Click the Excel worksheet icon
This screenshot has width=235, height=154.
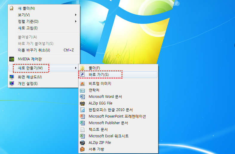coord(82,136)
